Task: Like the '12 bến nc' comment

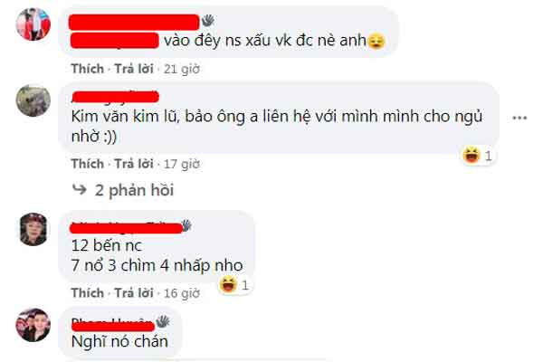Action: (x=88, y=292)
